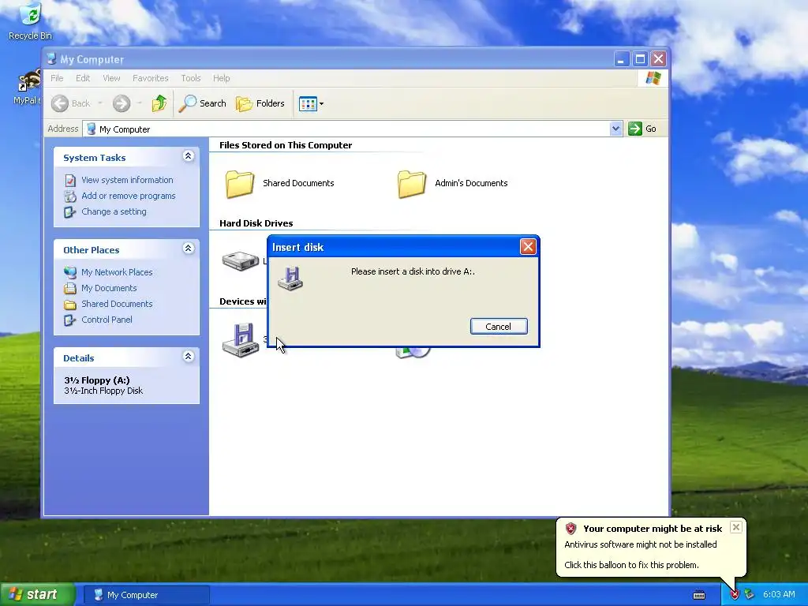Select the CD drive icon behind dialog
The image size is (808, 606).
pyautogui.click(x=413, y=353)
